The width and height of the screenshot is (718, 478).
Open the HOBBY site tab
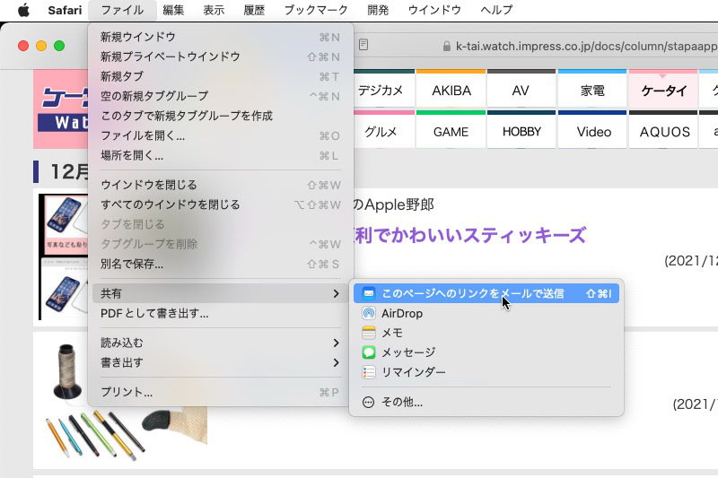coord(521,129)
